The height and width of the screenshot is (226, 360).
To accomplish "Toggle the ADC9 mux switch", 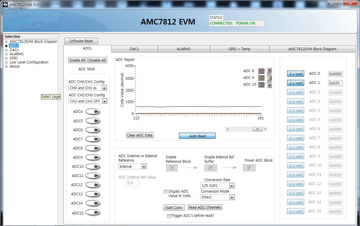I will point(93,157).
